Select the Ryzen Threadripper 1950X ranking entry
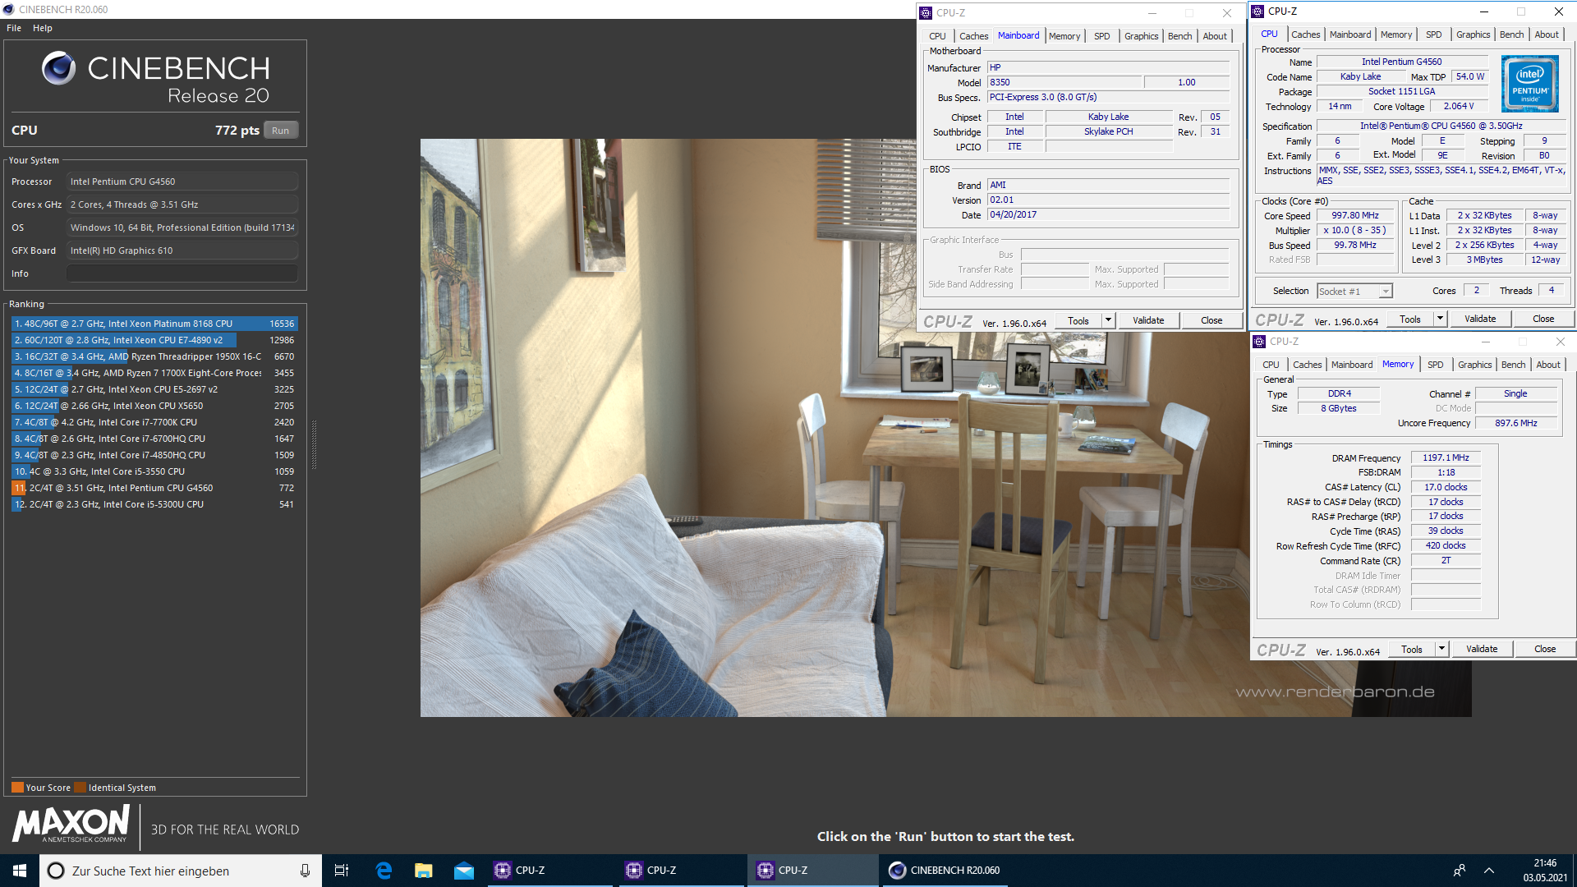The image size is (1577, 887). click(x=154, y=356)
